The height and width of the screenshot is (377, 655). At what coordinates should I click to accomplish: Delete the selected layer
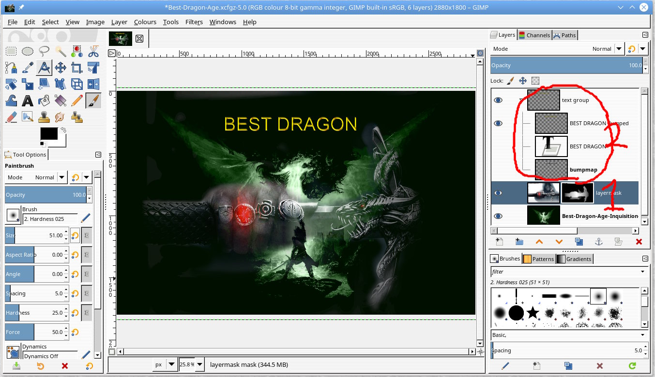point(639,242)
